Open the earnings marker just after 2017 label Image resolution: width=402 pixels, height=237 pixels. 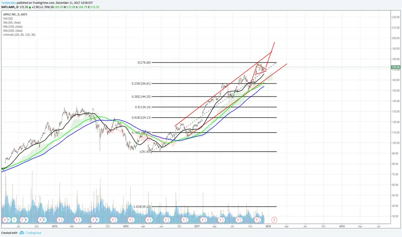[203, 220]
